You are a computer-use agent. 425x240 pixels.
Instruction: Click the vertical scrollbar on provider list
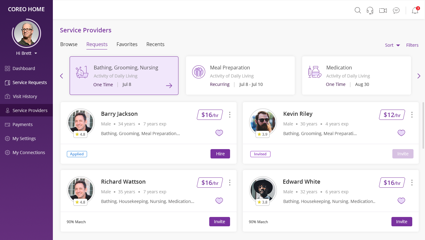pos(423,125)
